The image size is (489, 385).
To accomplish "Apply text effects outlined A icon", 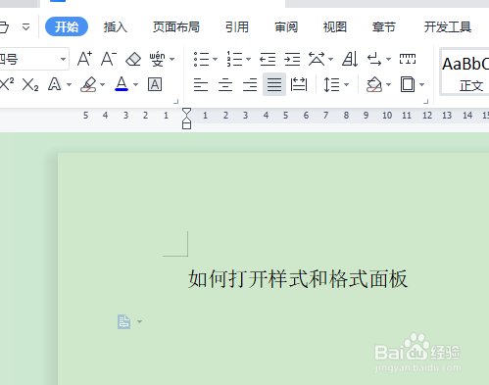I will coord(55,84).
